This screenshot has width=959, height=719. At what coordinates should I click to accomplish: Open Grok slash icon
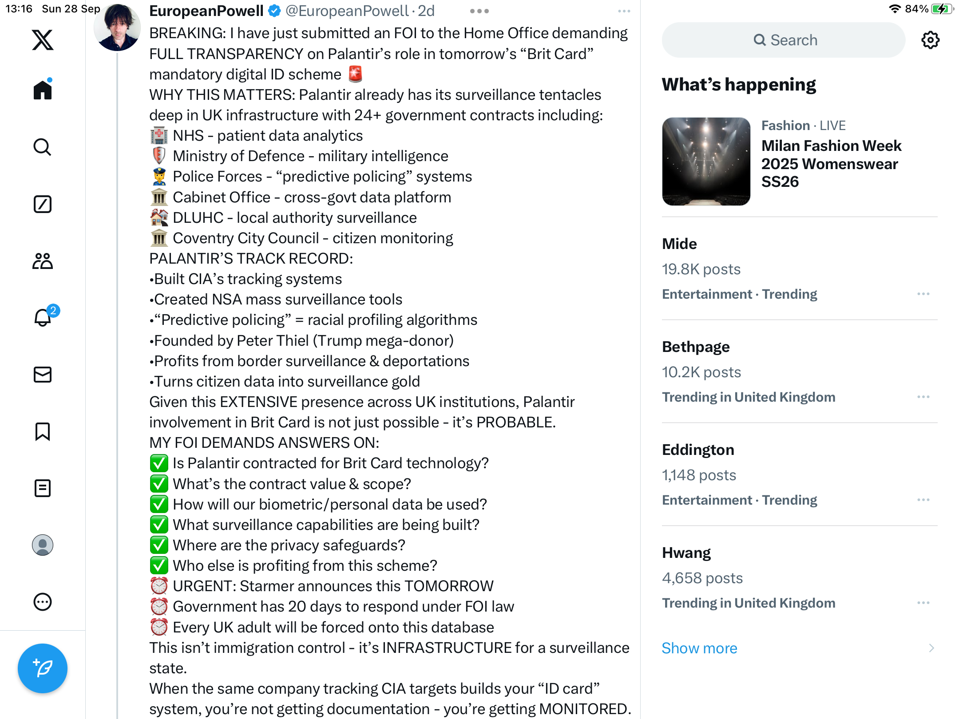43,204
